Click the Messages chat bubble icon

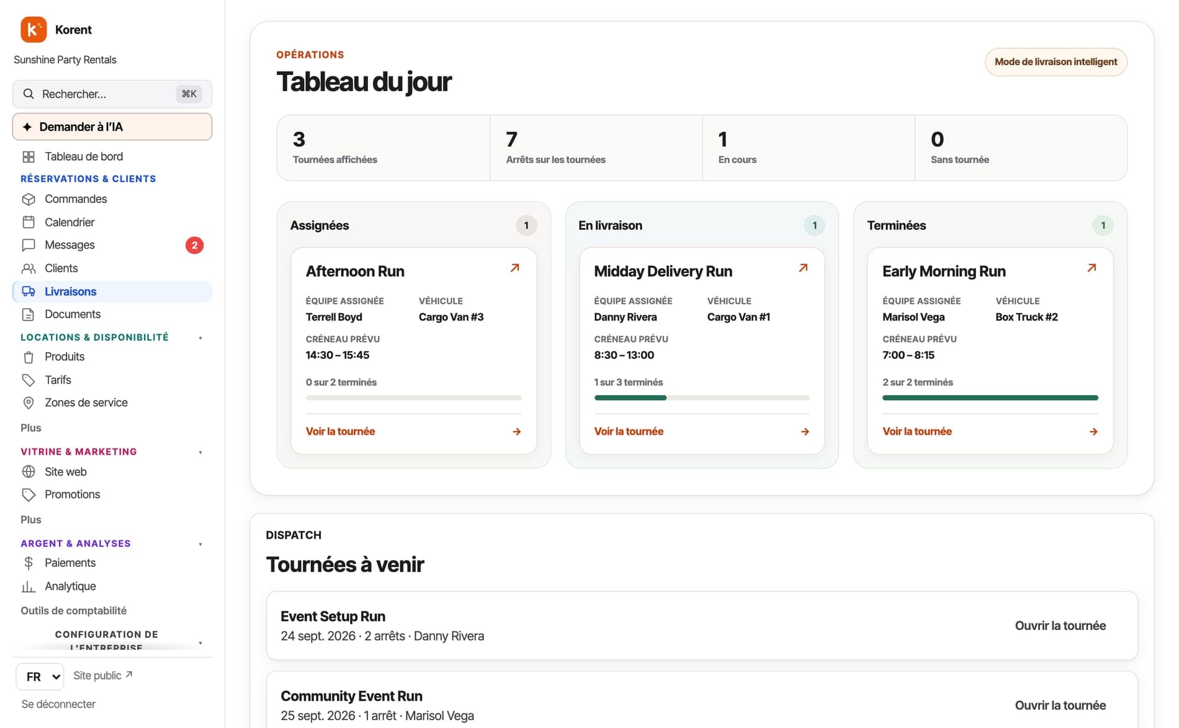(29, 245)
